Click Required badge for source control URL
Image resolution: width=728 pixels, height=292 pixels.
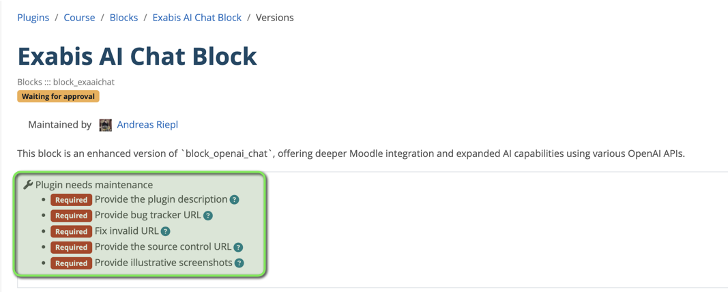pos(72,248)
